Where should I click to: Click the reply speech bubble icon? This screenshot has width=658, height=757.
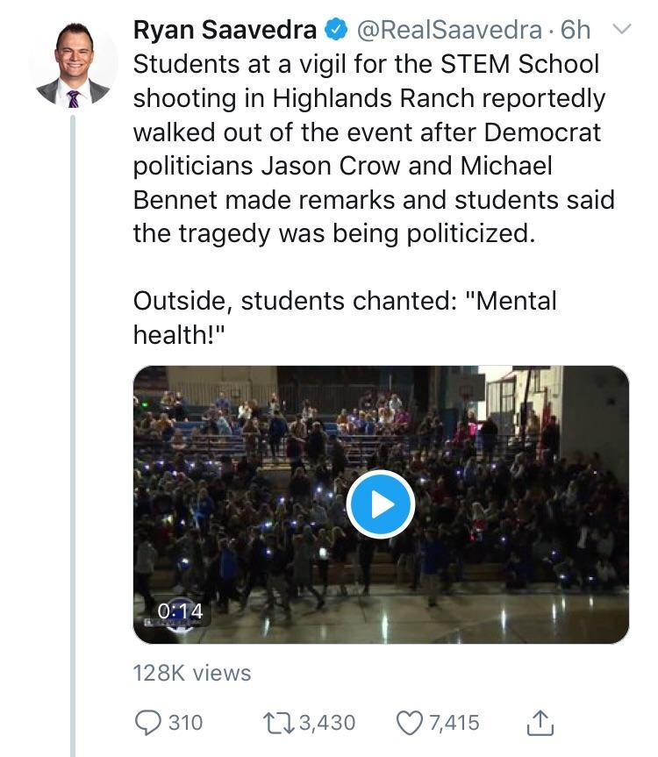(x=147, y=723)
